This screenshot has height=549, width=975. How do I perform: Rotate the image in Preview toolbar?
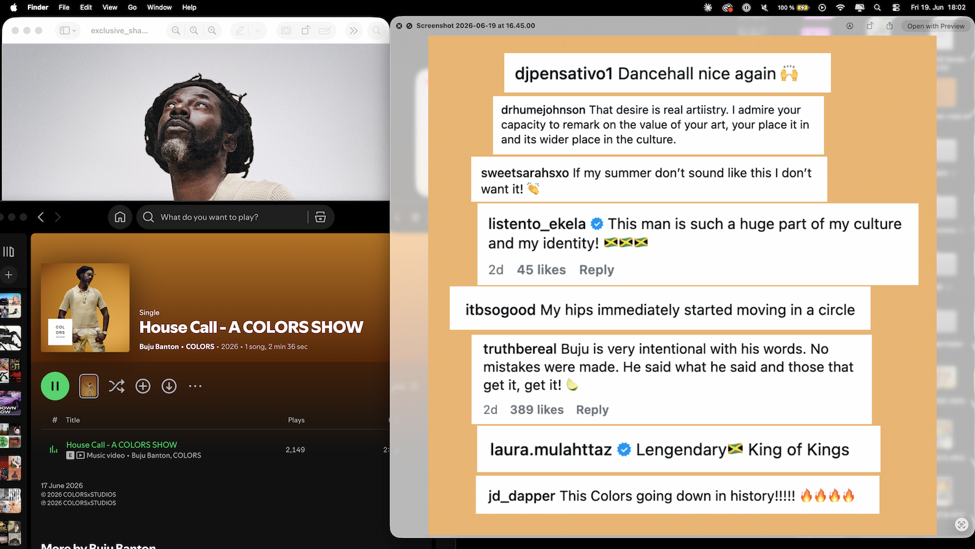306,30
